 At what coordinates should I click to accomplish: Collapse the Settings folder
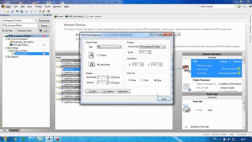point(6,48)
